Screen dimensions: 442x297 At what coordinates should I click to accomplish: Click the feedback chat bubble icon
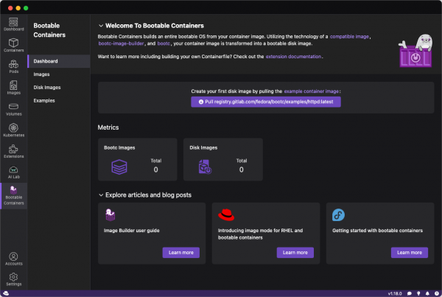[409, 293]
